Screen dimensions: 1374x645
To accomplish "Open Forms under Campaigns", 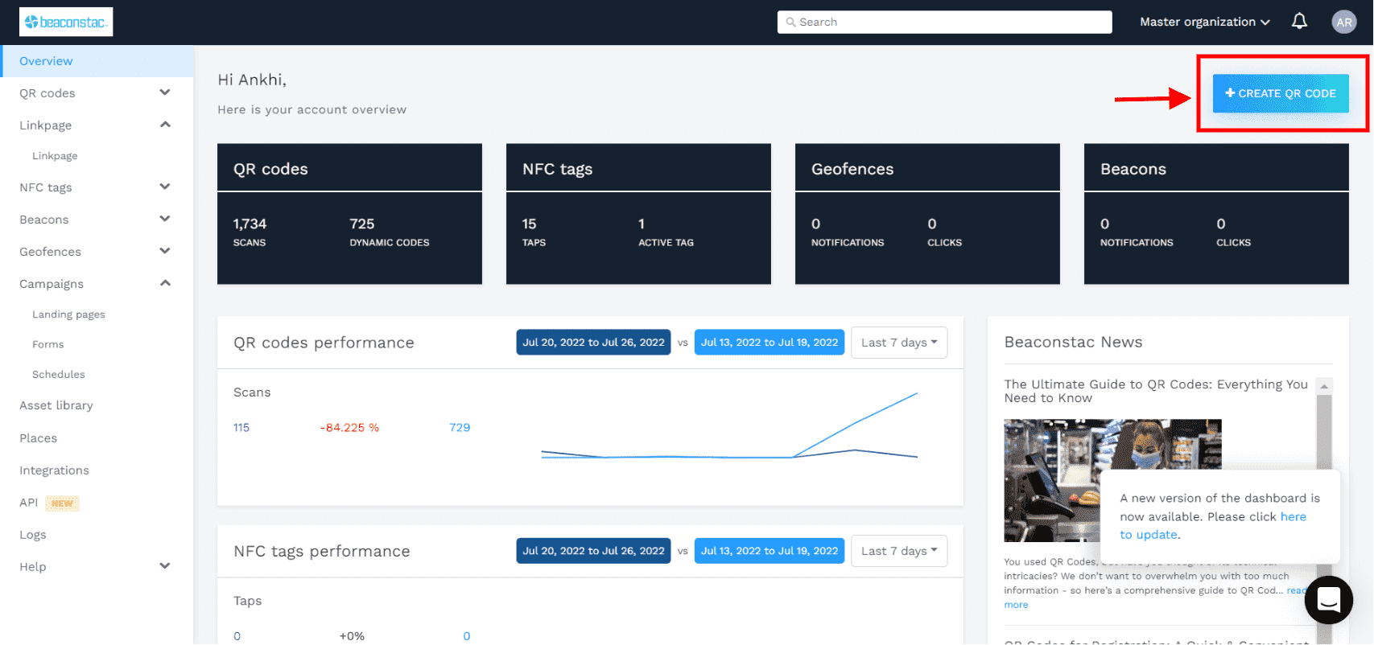I will [x=48, y=344].
